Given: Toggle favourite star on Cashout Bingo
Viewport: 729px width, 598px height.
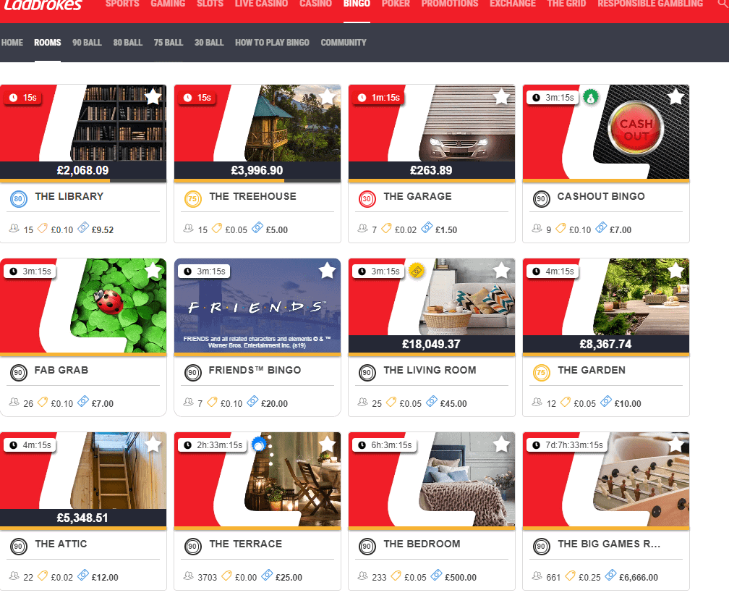Looking at the screenshot, I should (x=675, y=97).
